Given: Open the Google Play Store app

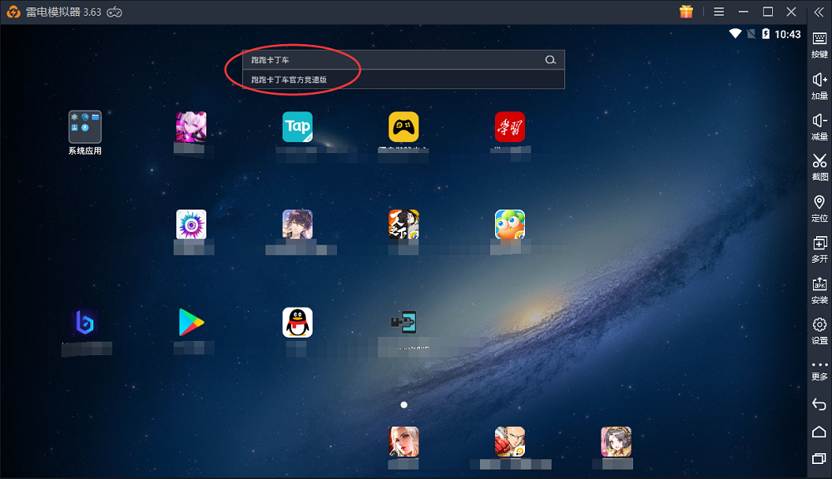Looking at the screenshot, I should 191,322.
